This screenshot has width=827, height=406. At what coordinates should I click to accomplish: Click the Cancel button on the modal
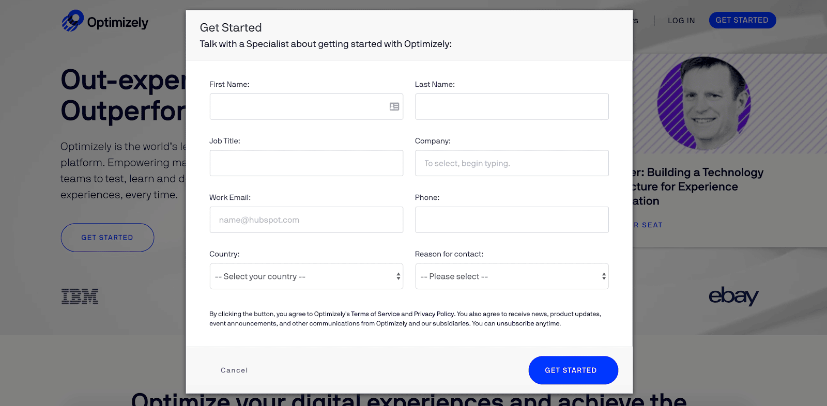click(x=234, y=370)
